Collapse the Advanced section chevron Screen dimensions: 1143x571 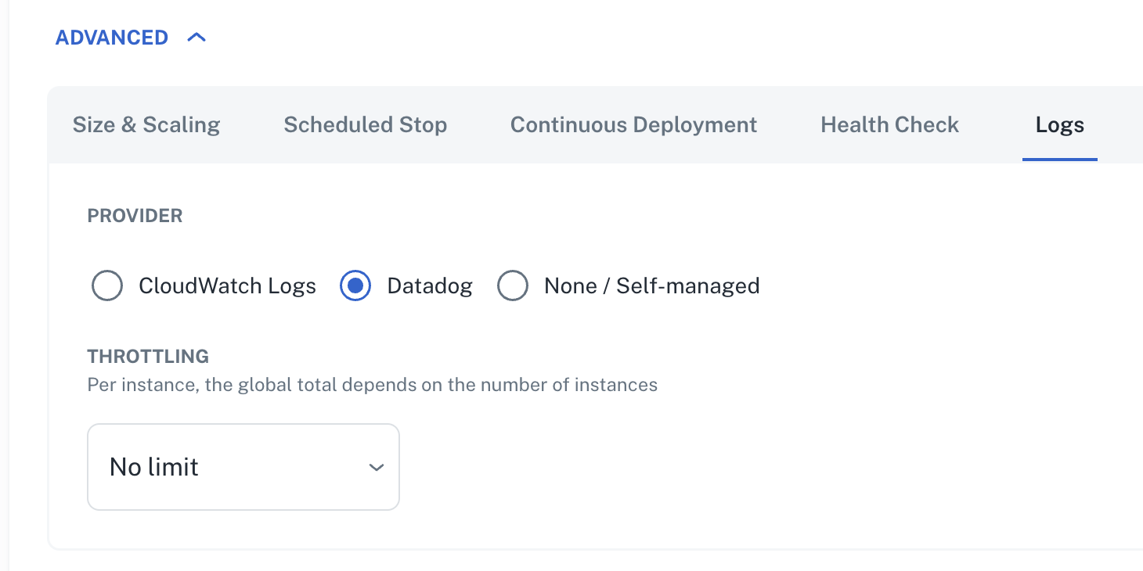pos(197,38)
